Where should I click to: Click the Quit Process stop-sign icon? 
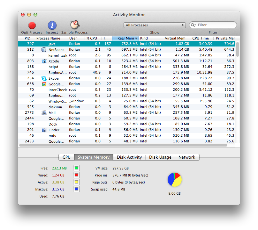[32, 25]
